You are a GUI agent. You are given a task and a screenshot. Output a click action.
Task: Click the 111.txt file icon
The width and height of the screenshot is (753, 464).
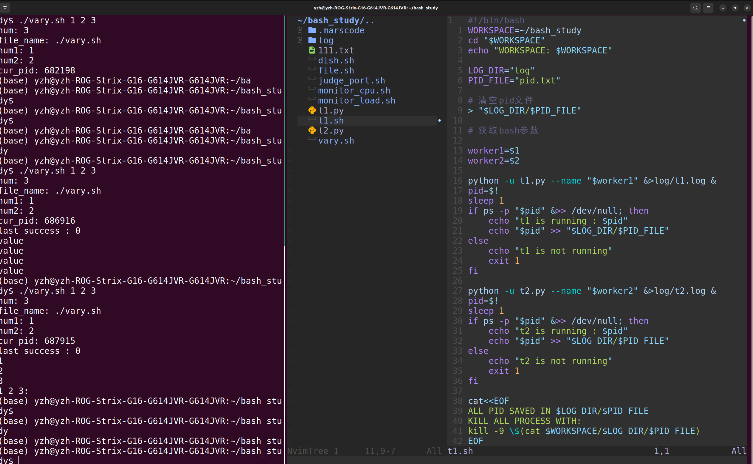tap(312, 50)
